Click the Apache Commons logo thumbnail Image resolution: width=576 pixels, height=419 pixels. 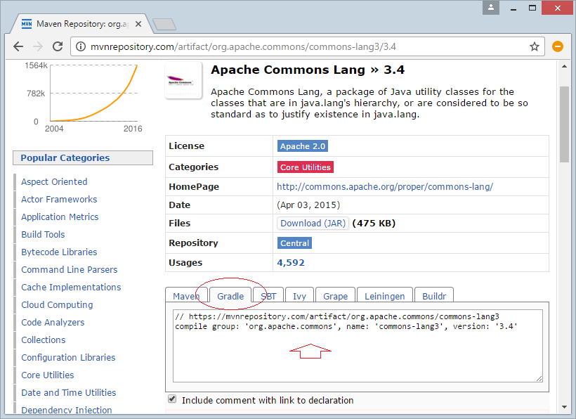183,80
